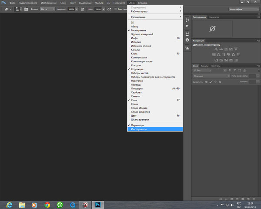Image resolution: width=261 pixels, height=209 pixels.
Task: Choose Инструменты in the Окно menu
Action: [155, 129]
